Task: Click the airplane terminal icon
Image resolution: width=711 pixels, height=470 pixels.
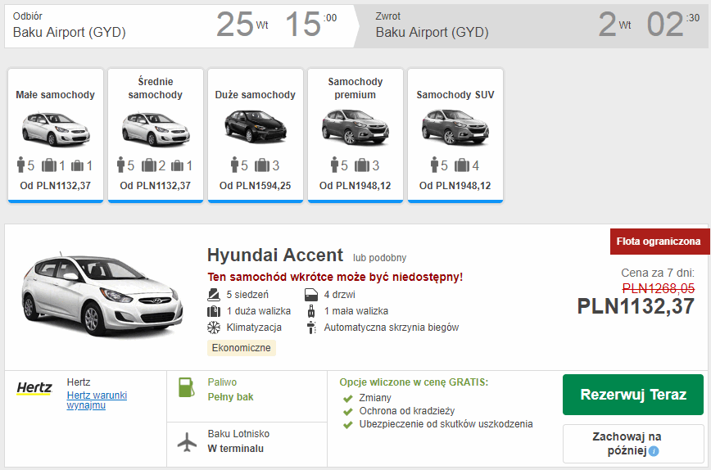Action: [x=188, y=441]
